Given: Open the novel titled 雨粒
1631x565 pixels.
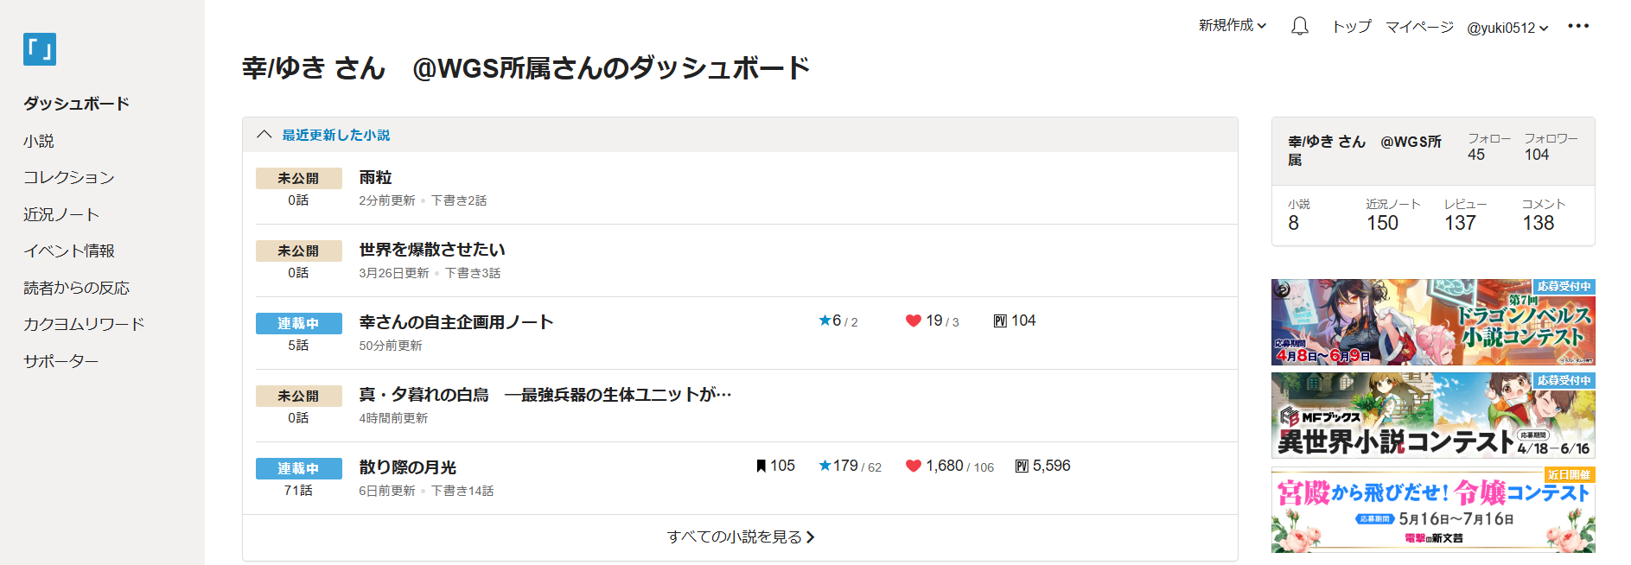Looking at the screenshot, I should point(375,177).
